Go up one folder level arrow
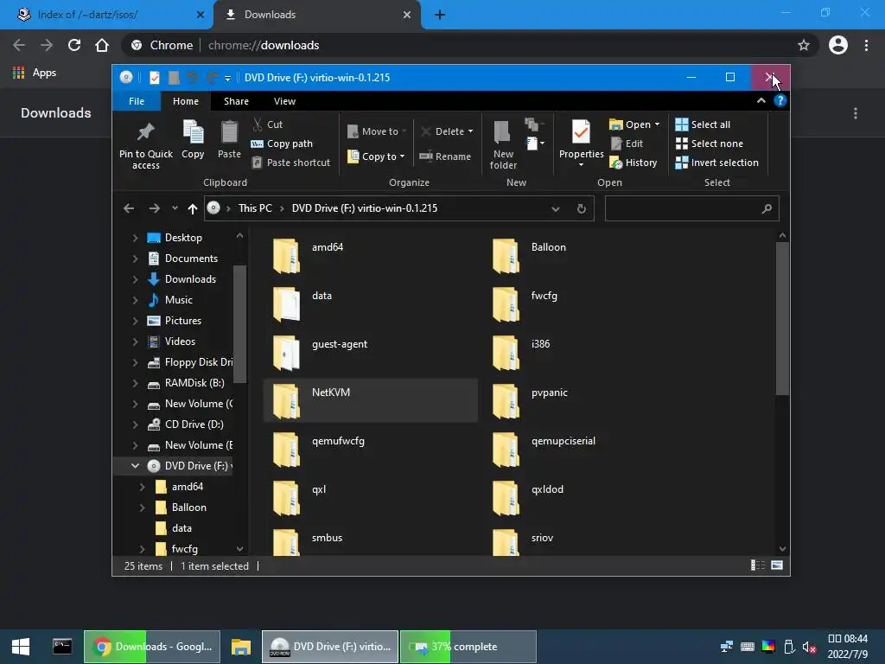885x664 pixels. (193, 208)
